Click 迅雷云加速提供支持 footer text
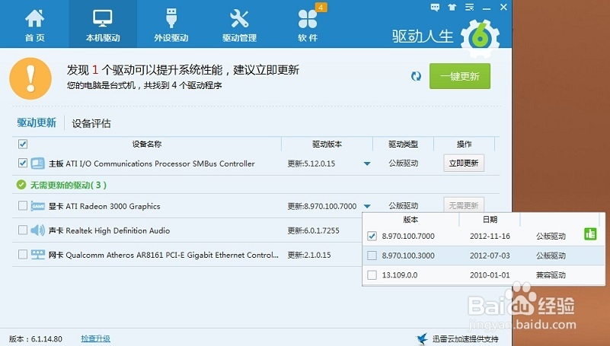The width and height of the screenshot is (610, 346). (465, 339)
